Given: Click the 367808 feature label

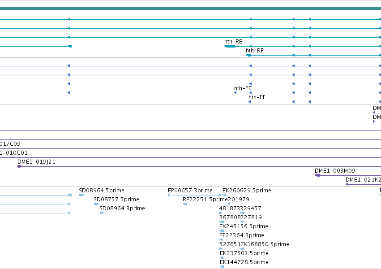Looking at the screenshot, I should point(230,217).
